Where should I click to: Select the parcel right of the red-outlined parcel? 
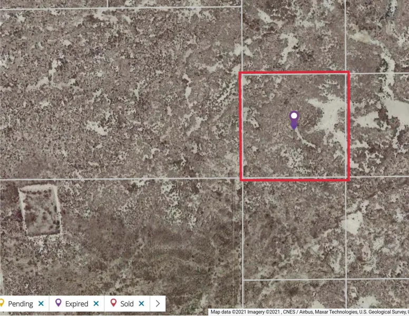click(x=378, y=125)
